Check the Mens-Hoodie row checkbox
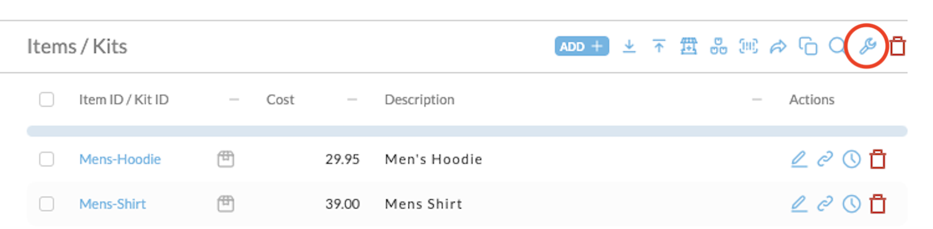The width and height of the screenshot is (933, 229). pos(46,160)
